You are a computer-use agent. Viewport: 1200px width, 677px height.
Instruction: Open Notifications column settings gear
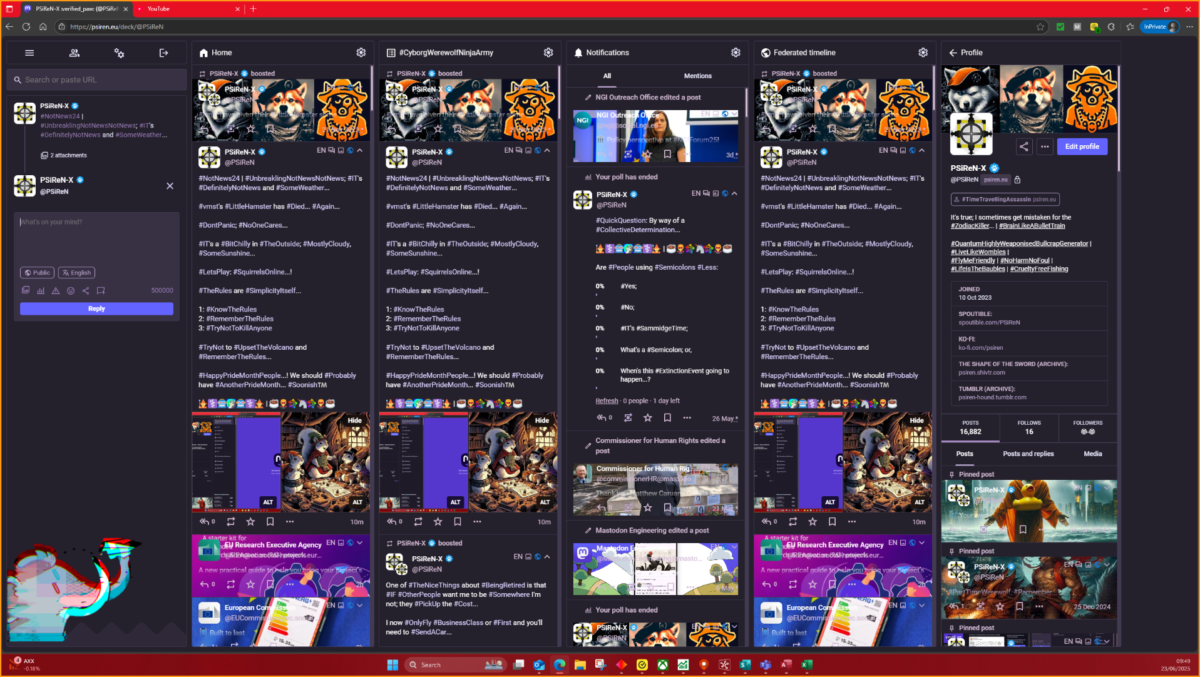coord(736,53)
